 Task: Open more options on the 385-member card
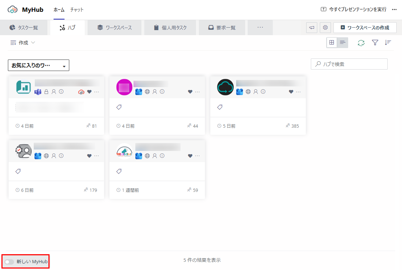(x=298, y=92)
